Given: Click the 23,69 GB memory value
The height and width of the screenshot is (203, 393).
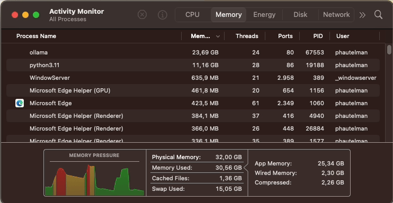Looking at the screenshot, I should (x=206, y=52).
